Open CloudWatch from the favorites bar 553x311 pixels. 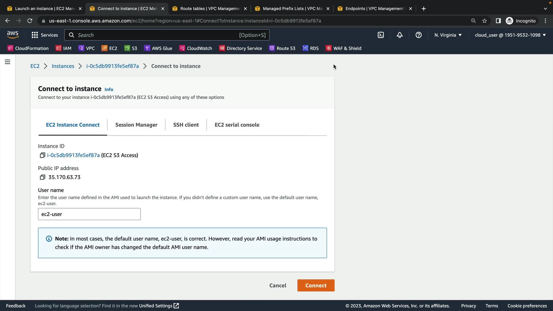pos(196,48)
